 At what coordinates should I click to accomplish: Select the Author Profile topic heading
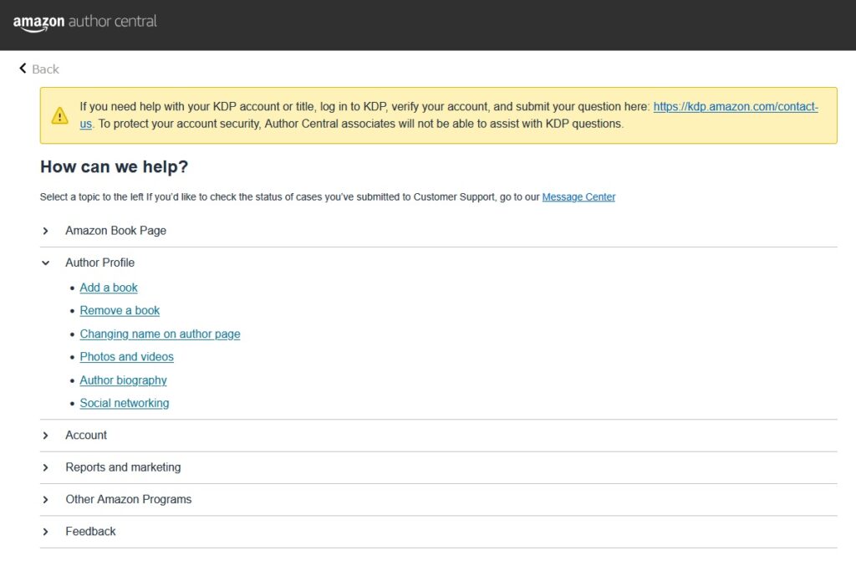pyautogui.click(x=100, y=263)
